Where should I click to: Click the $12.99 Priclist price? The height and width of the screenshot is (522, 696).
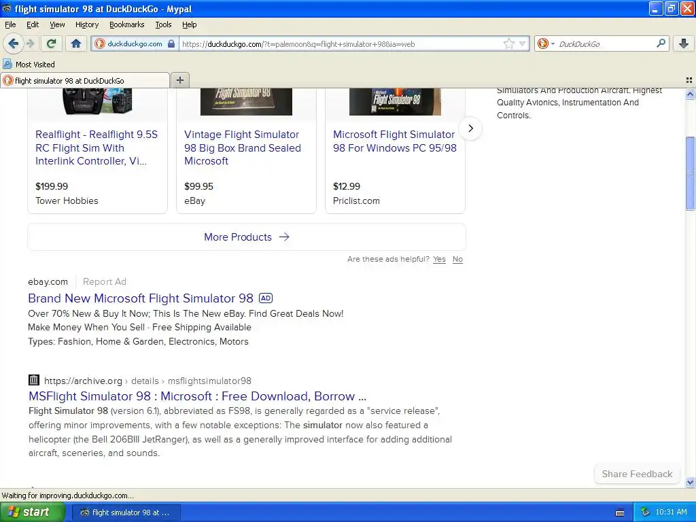pos(346,186)
